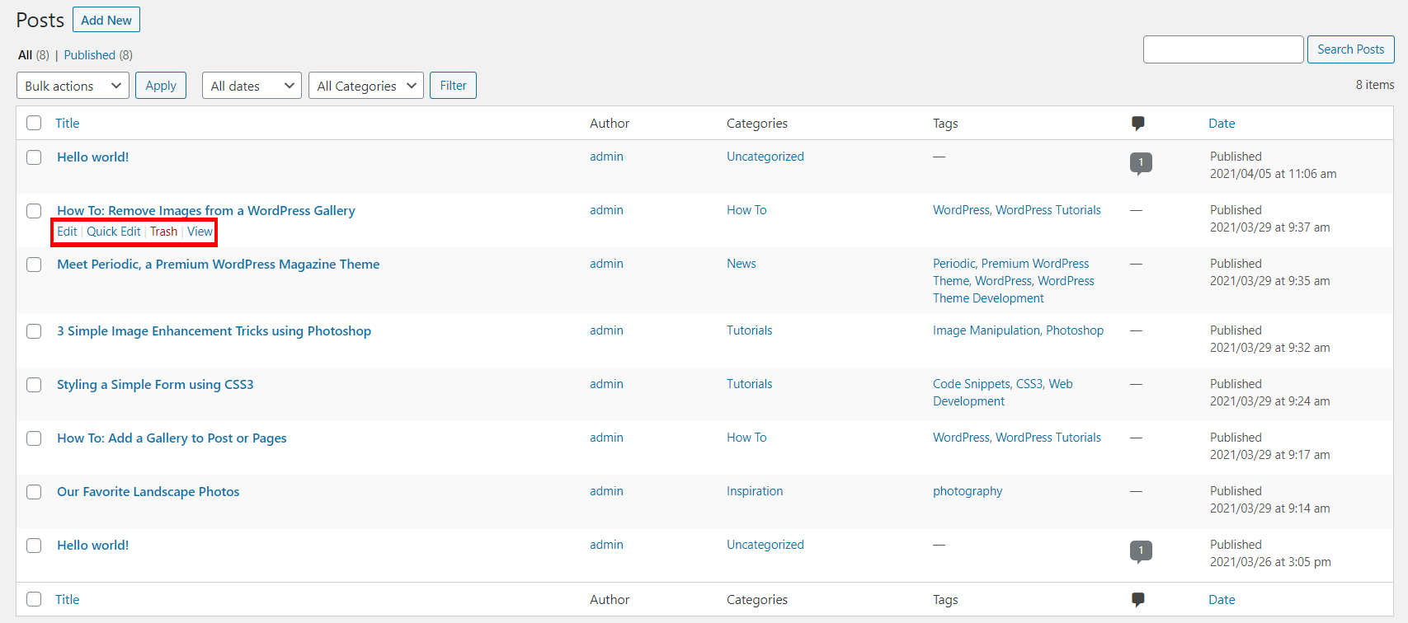Open comment bubble for the 2021/04/05 Hello world! post
This screenshot has width=1408, height=623.
coord(1141,162)
